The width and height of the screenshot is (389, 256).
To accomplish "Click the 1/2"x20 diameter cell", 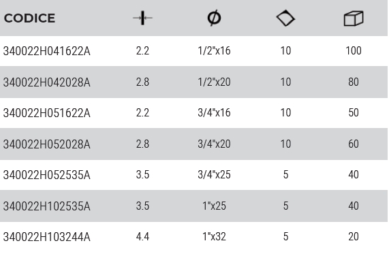I will pyautogui.click(x=214, y=82).
